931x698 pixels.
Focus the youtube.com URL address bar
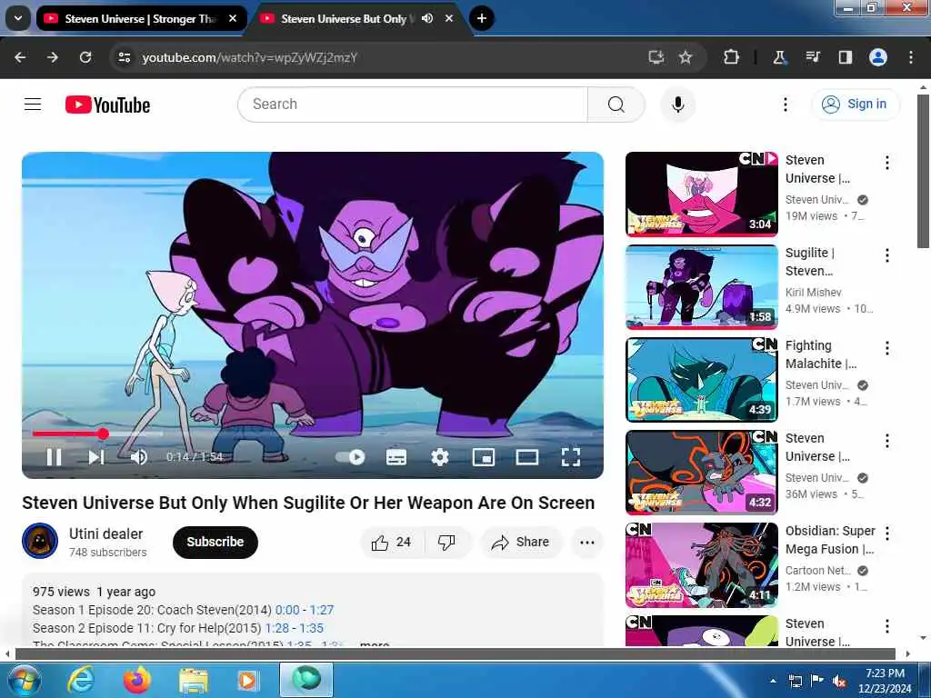coord(380,57)
